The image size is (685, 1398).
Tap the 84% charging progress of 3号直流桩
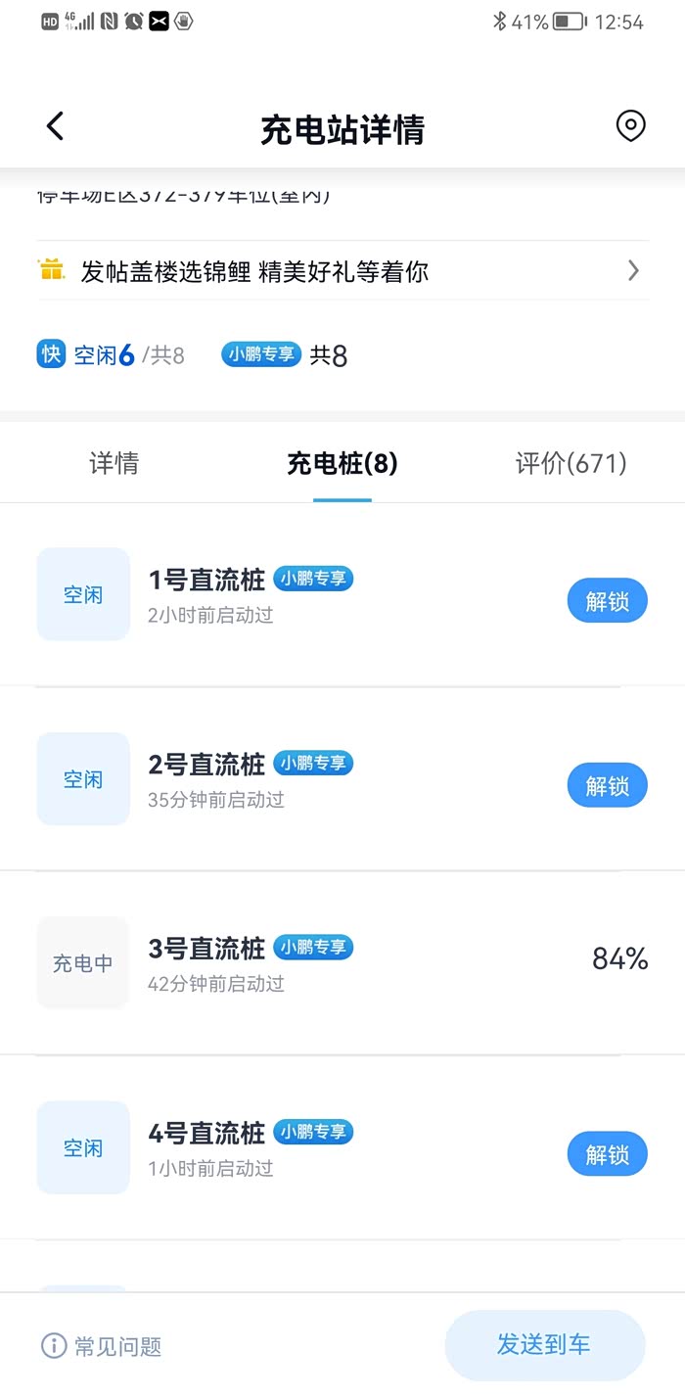[x=619, y=959]
